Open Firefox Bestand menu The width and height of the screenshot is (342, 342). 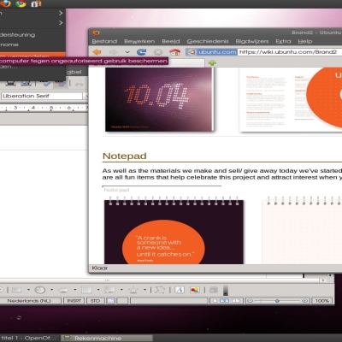pos(104,41)
